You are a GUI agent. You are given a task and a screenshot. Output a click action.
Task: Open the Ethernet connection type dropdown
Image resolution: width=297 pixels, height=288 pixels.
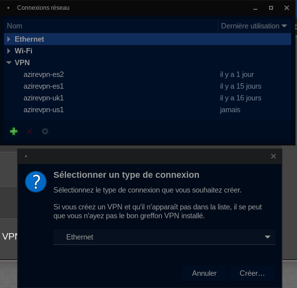click(164, 237)
